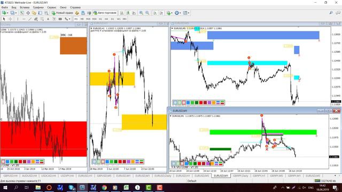
Task: Open the Strategy Tester icon
Action: point(46,13)
